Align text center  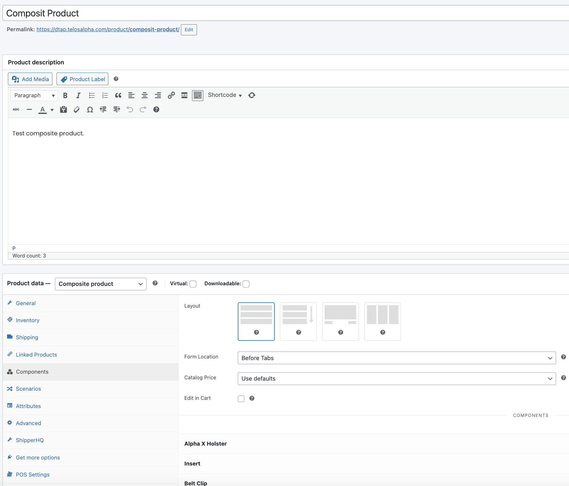pos(145,95)
